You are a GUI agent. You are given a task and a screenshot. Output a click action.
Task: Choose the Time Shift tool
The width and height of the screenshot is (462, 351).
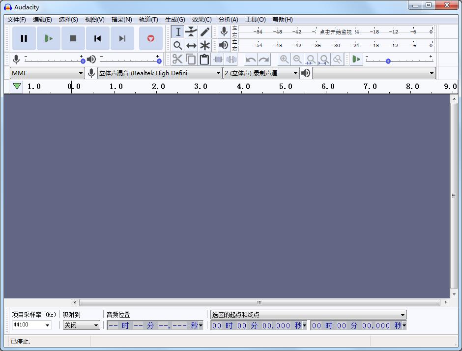pyautogui.click(x=191, y=45)
